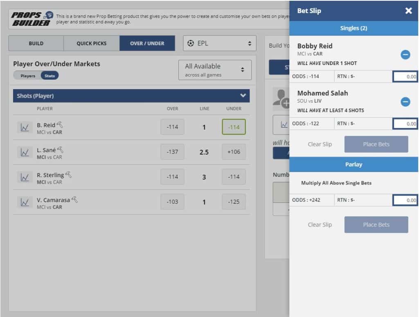Click the Bobby Reid name in Bet Slip

pos(315,46)
